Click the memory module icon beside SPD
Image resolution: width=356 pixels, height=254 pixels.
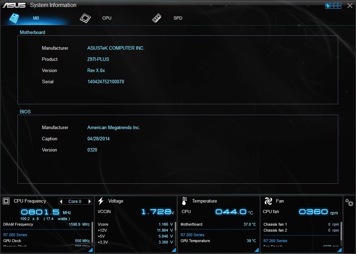157,18
